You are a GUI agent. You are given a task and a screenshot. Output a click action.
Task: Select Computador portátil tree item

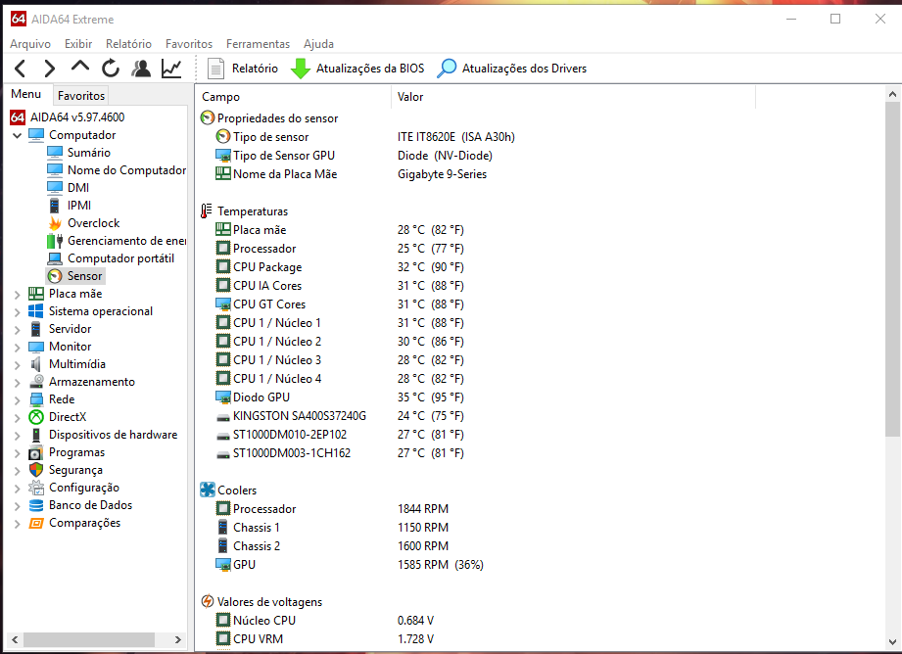tap(120, 258)
